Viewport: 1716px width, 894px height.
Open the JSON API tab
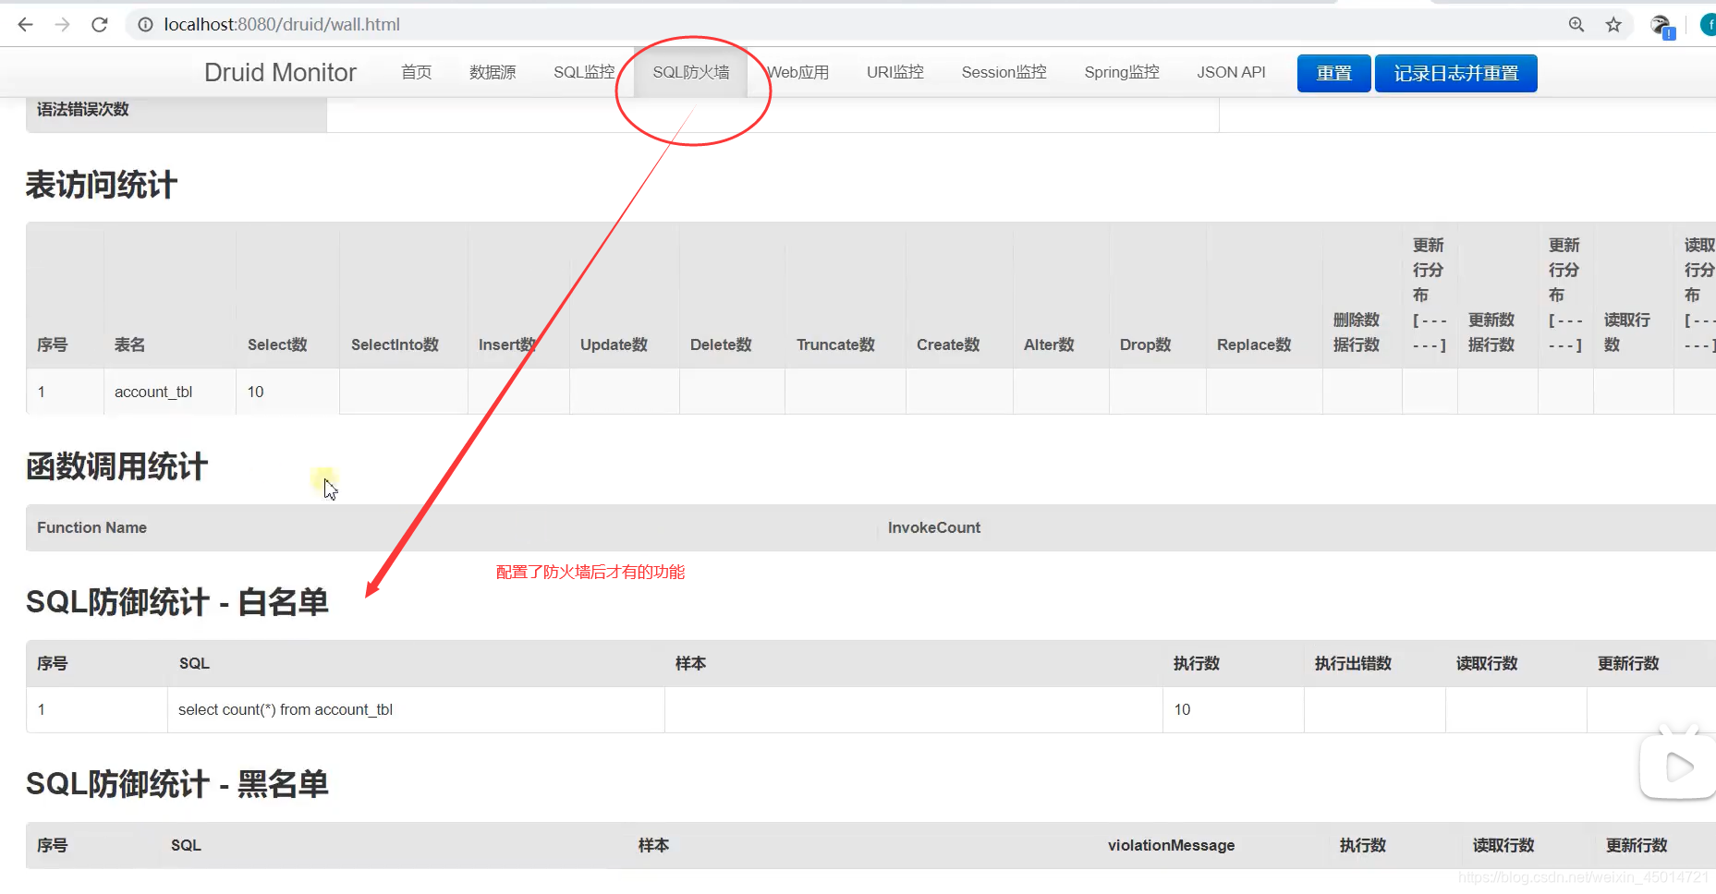point(1231,72)
